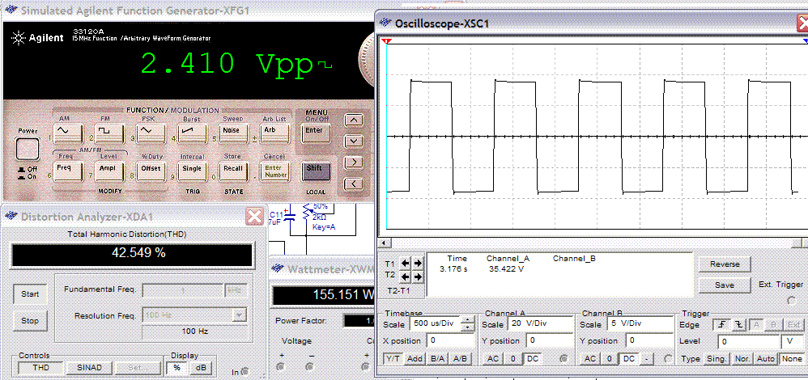Close the Distortion Analyzer window
The image size is (808, 380).
click(255, 217)
